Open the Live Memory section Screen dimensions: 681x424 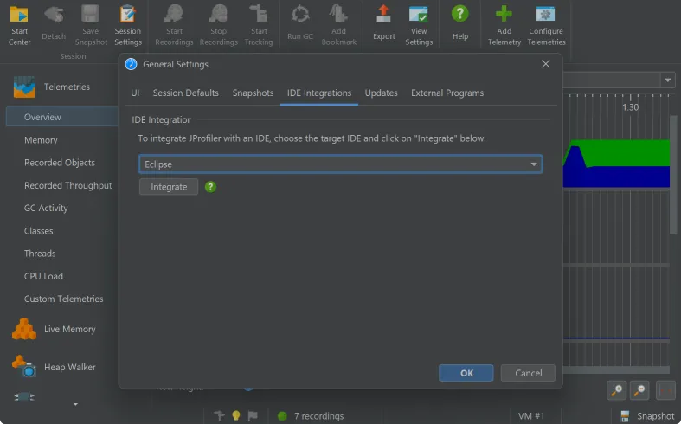54,330
